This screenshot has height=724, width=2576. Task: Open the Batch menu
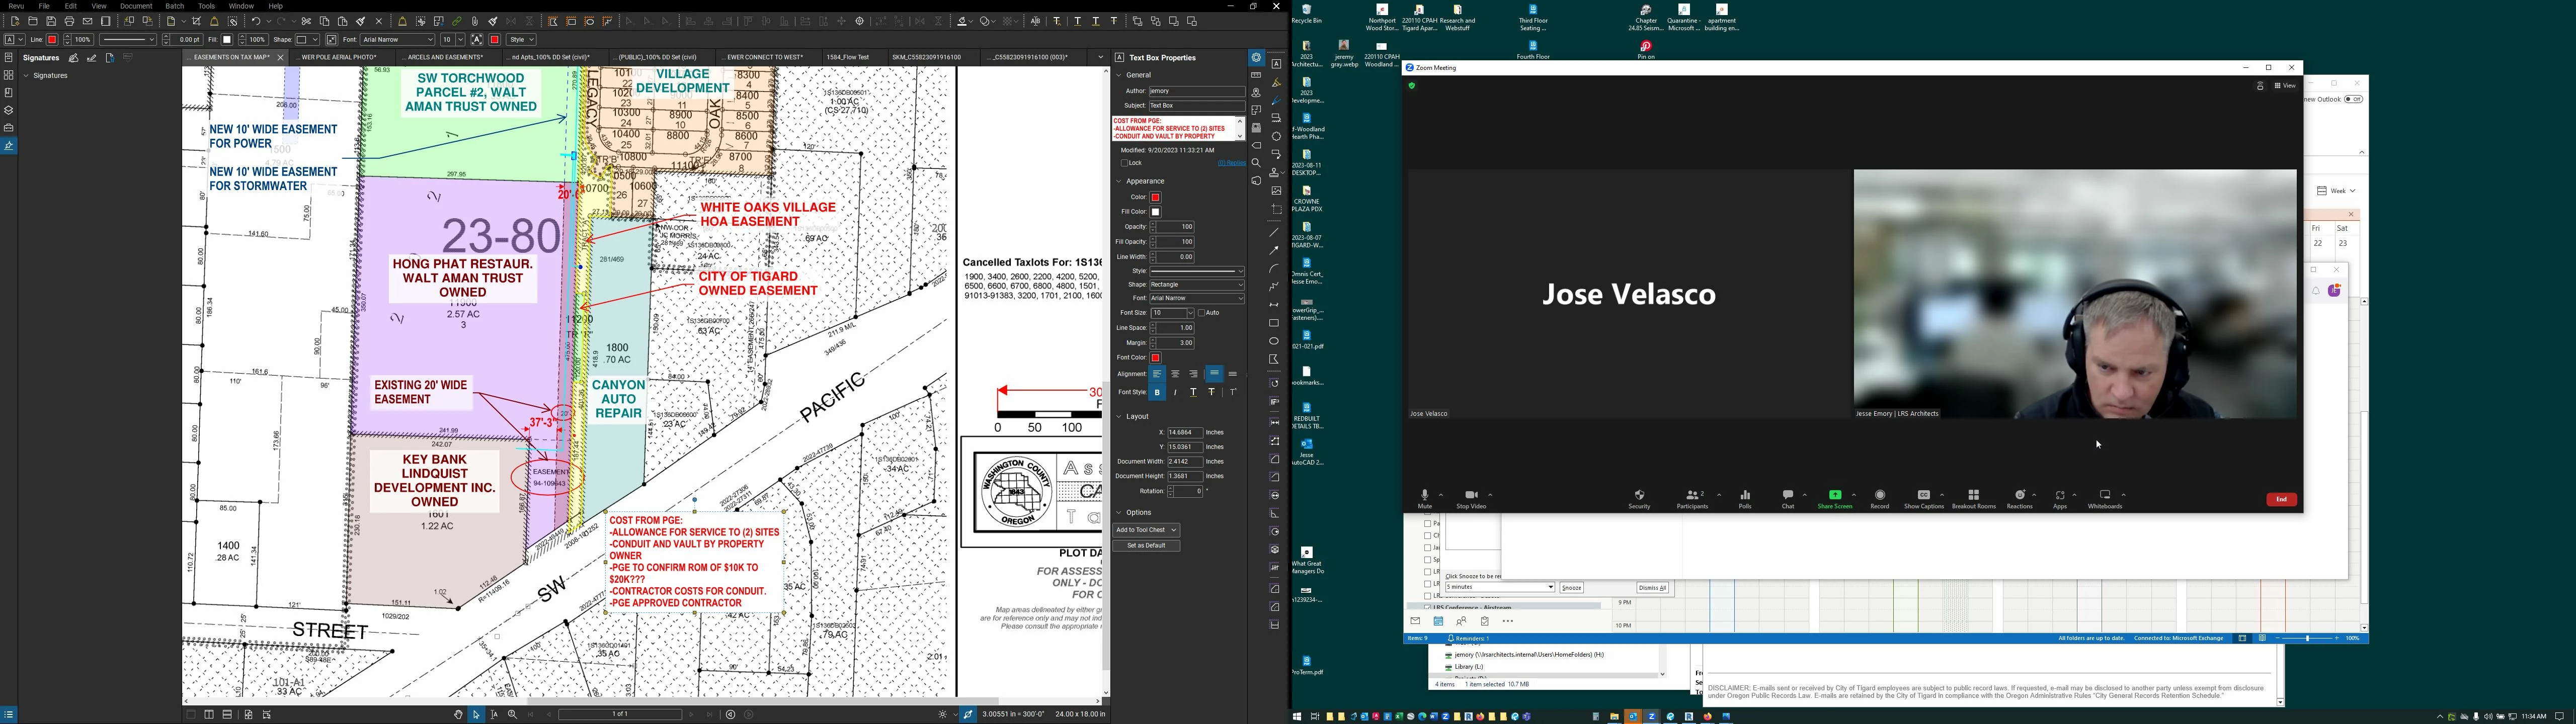point(175,6)
